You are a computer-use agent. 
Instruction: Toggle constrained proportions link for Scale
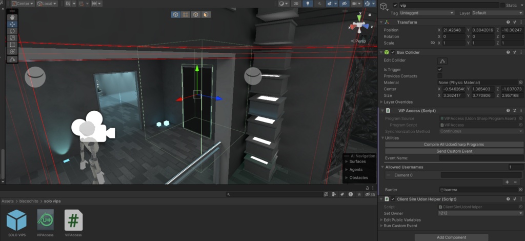click(x=433, y=43)
